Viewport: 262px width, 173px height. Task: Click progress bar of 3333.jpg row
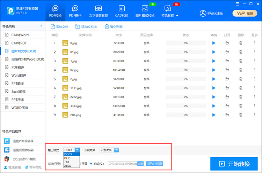[x=186, y=106]
